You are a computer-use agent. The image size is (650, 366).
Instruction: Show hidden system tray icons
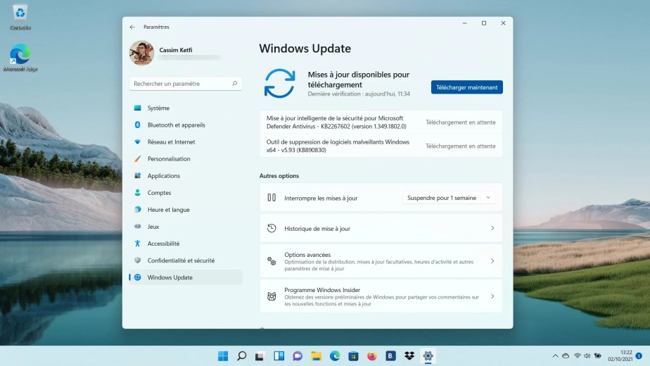click(555, 356)
